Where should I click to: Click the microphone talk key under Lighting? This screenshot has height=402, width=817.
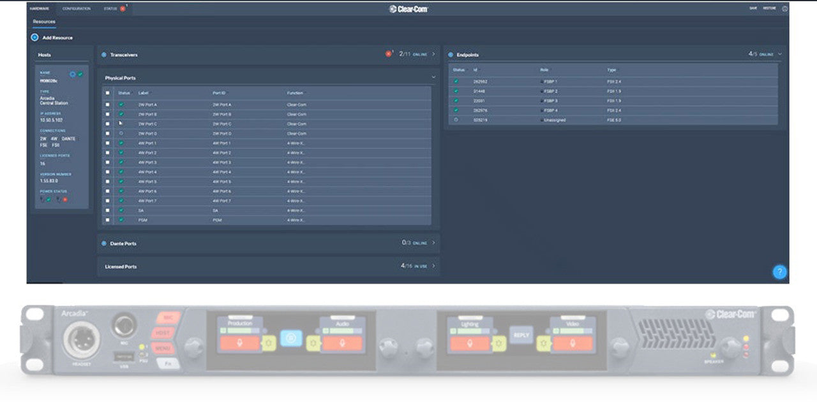click(x=470, y=343)
